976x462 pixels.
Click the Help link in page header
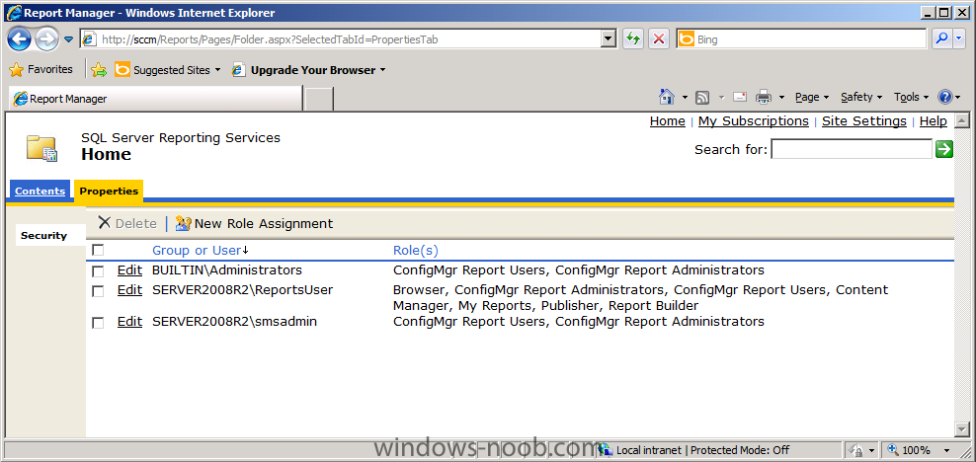[934, 121]
